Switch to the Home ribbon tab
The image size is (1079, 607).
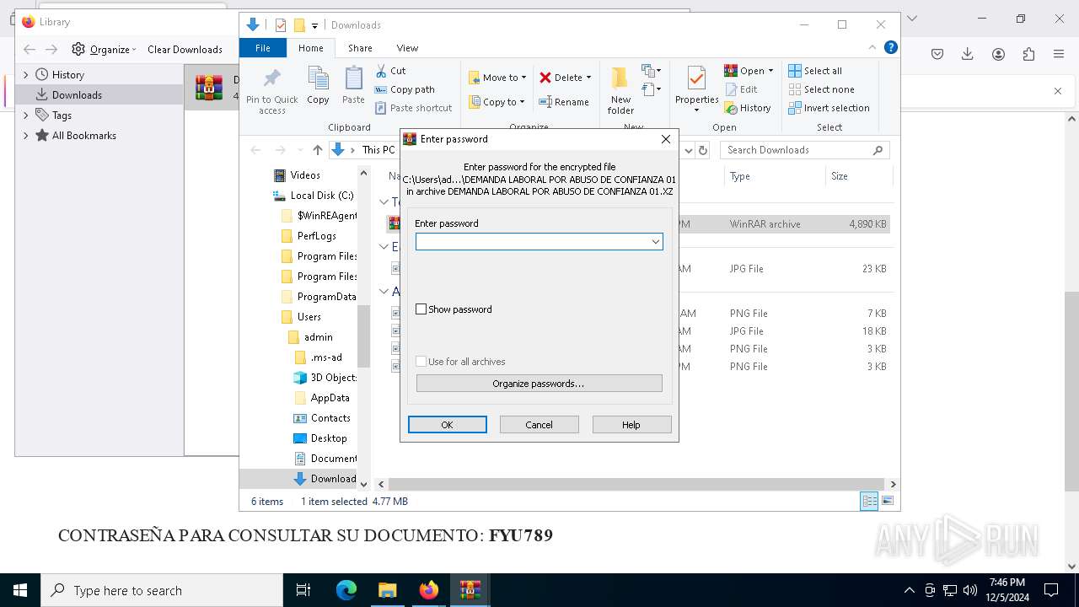pyautogui.click(x=310, y=48)
